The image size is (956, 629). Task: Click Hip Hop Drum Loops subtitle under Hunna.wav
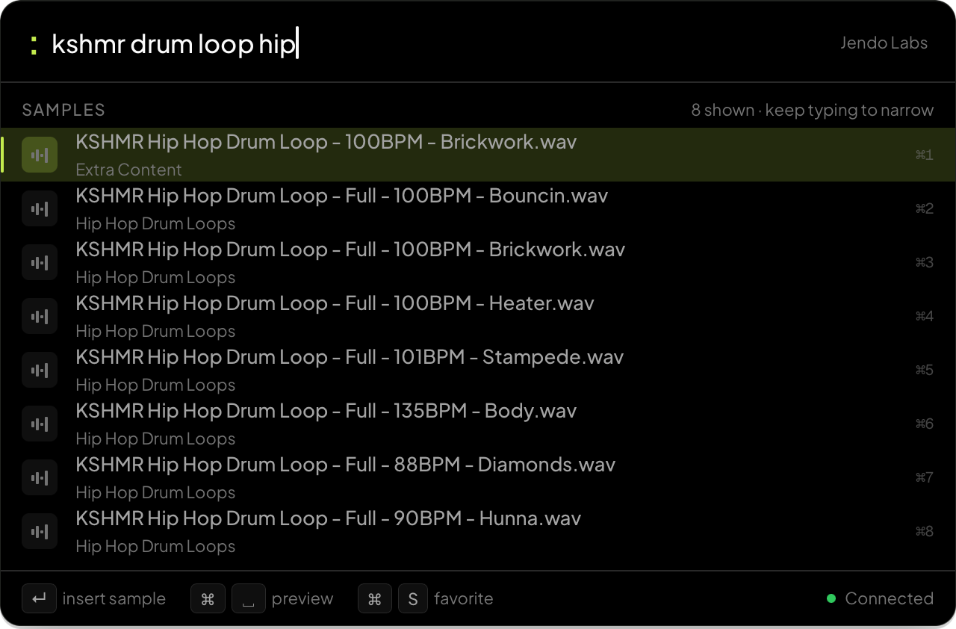155,546
